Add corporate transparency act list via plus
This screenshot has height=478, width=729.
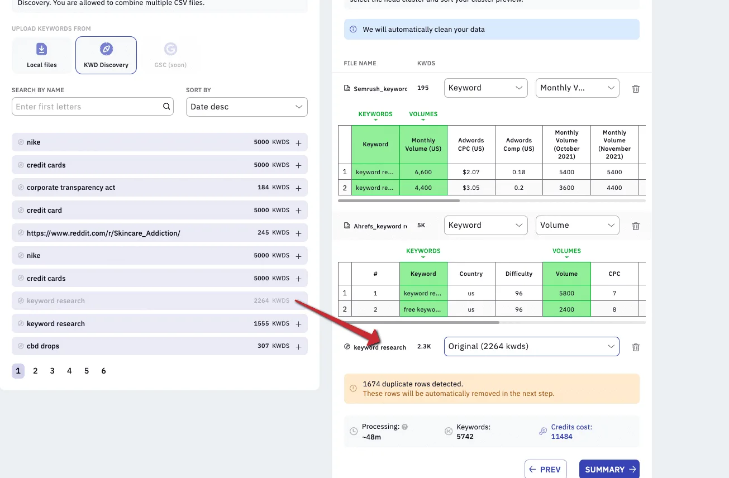298,188
